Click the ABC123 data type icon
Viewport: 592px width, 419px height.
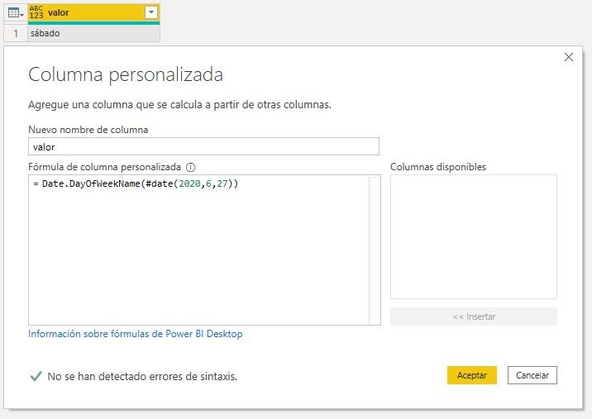coord(36,12)
